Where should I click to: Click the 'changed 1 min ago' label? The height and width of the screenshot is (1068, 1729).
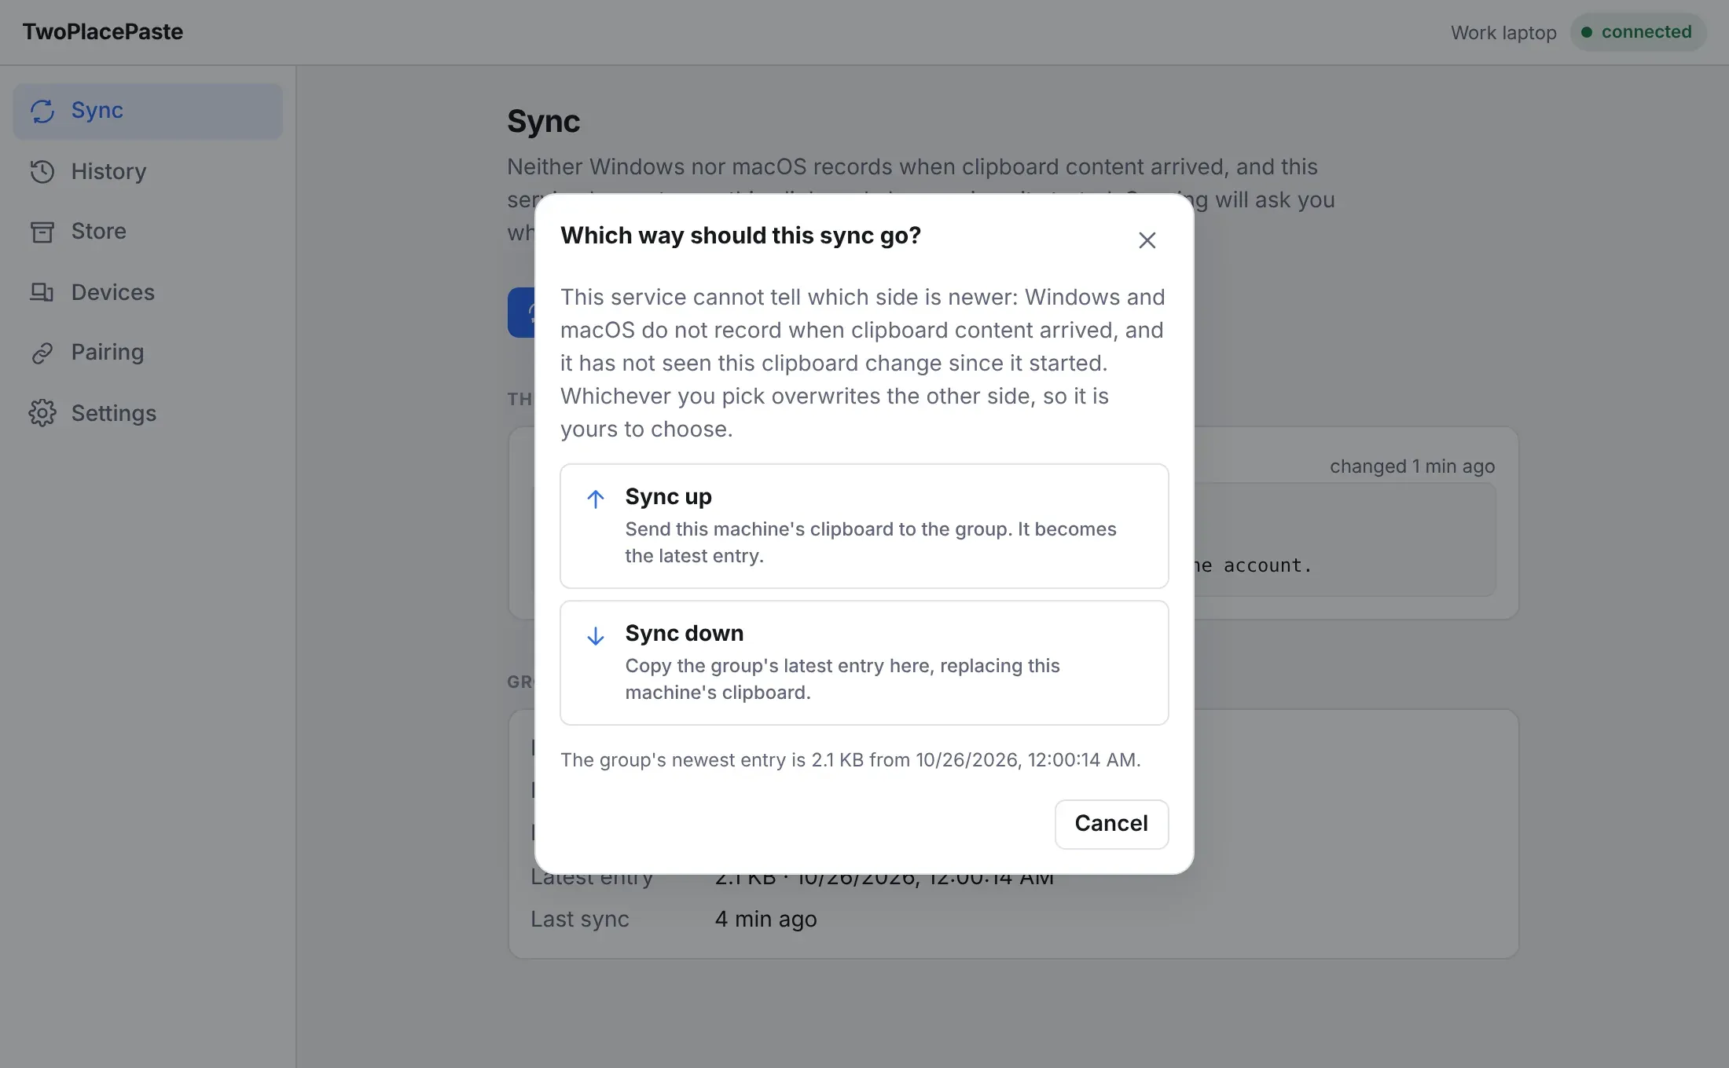pyautogui.click(x=1412, y=466)
